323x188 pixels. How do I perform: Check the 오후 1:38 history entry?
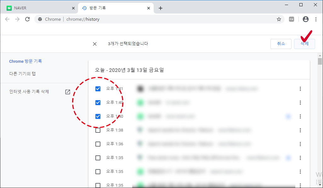pos(98,130)
